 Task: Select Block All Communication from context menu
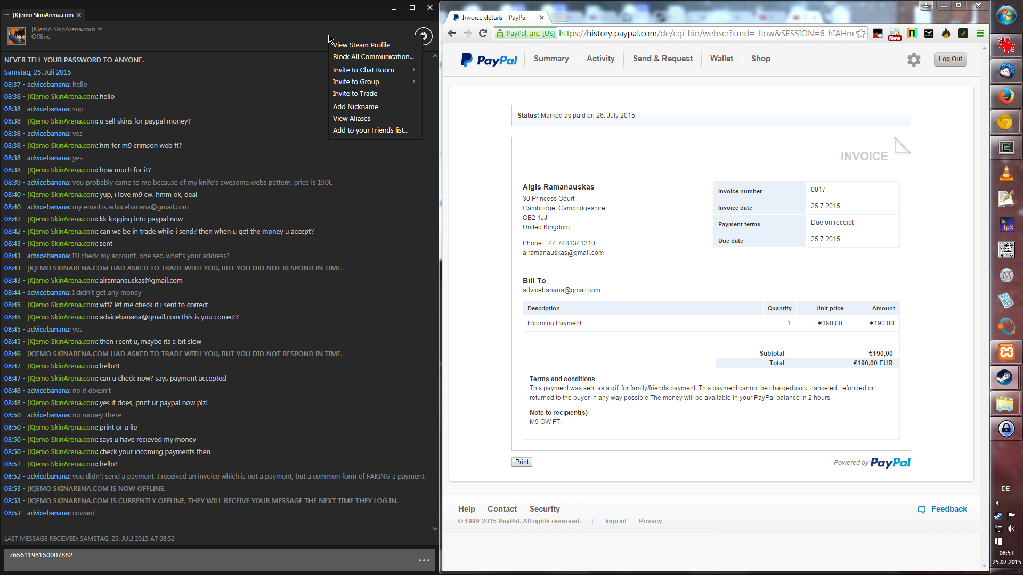coord(373,56)
